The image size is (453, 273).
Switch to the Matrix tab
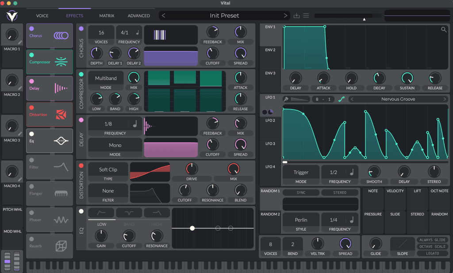pos(107,16)
